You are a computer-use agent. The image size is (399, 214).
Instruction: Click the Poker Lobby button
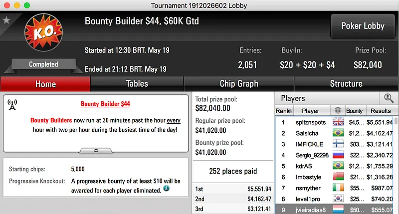coord(362,26)
